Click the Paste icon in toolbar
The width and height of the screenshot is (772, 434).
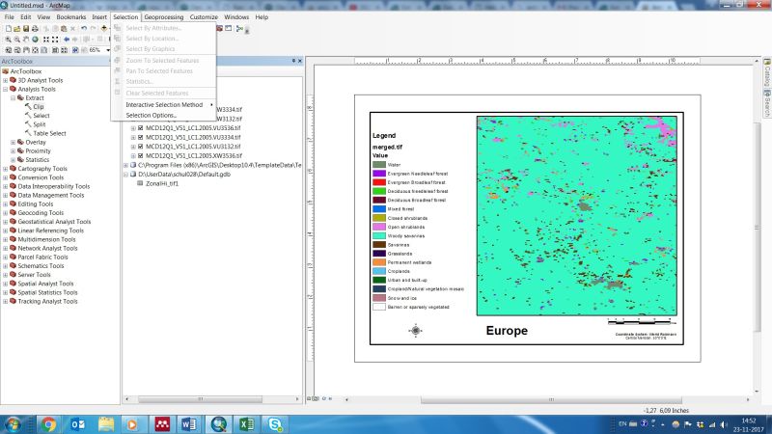64,29
